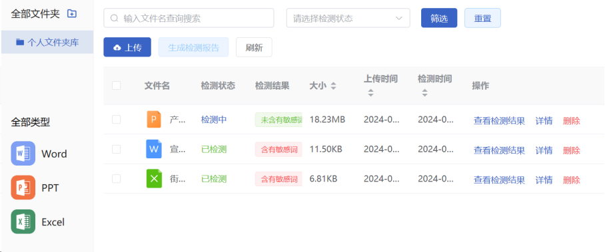
Task: Click the file name 街... in third row
Action: [177, 179]
